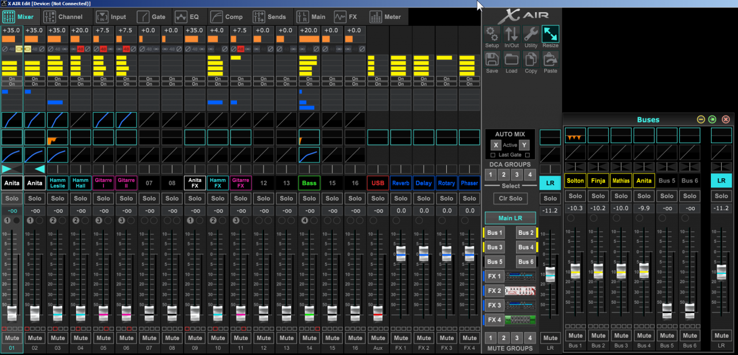Open the Utility wrench icon
This screenshot has height=355, width=738.
point(531,33)
